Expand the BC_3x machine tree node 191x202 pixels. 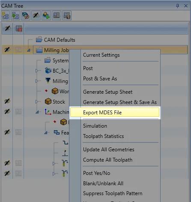click(37, 70)
